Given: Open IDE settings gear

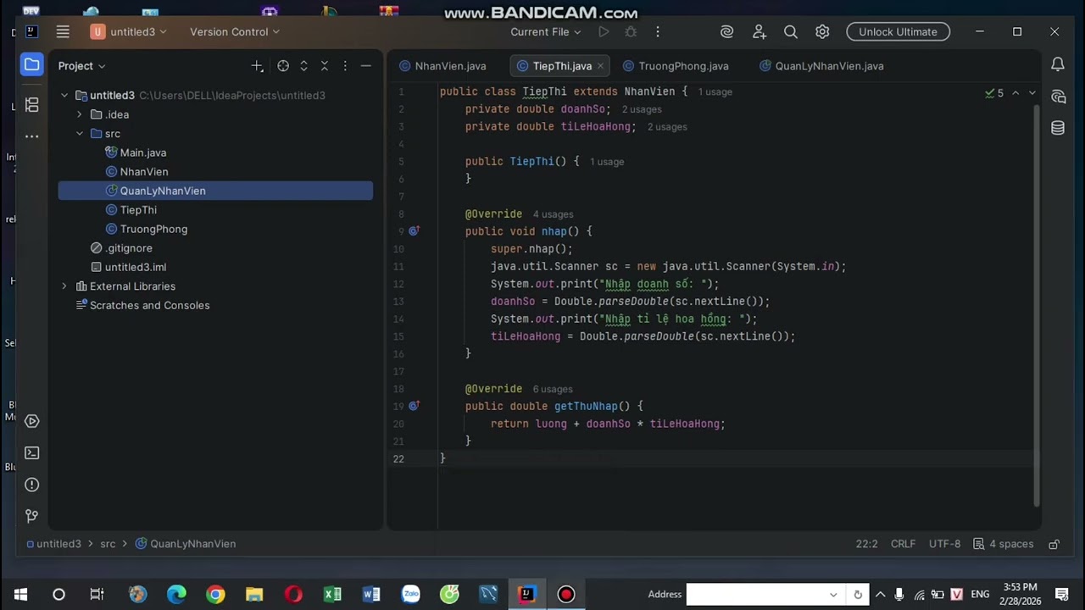Looking at the screenshot, I should pos(822,31).
